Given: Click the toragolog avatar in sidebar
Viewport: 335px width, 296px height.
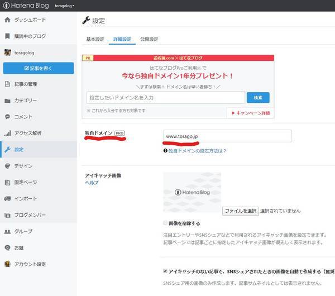Looking at the screenshot, I should pyautogui.click(x=8, y=52).
